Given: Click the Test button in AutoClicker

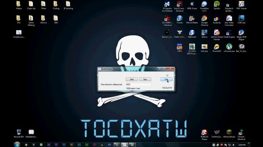Looking at the screenshot, I should (x=166, y=80).
